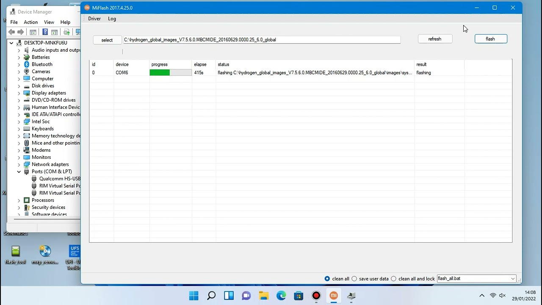This screenshot has width=542, height=305.
Task: Expand the Disk drives node
Action: click(x=19, y=86)
